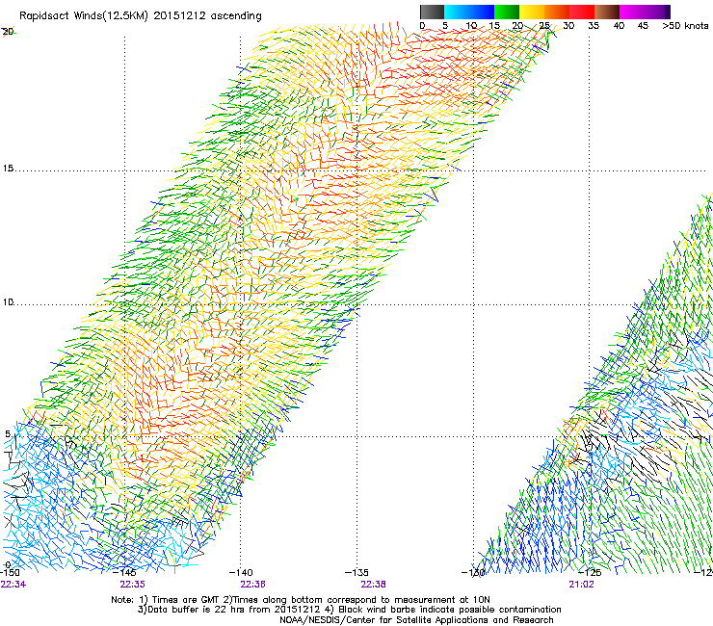Click the longitude label '-135'
Screen dimensions: 713x626
[356, 572]
